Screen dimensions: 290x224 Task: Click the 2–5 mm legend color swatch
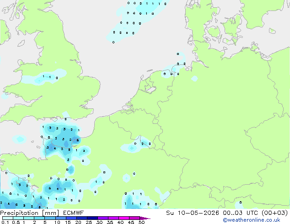coord(39,218)
